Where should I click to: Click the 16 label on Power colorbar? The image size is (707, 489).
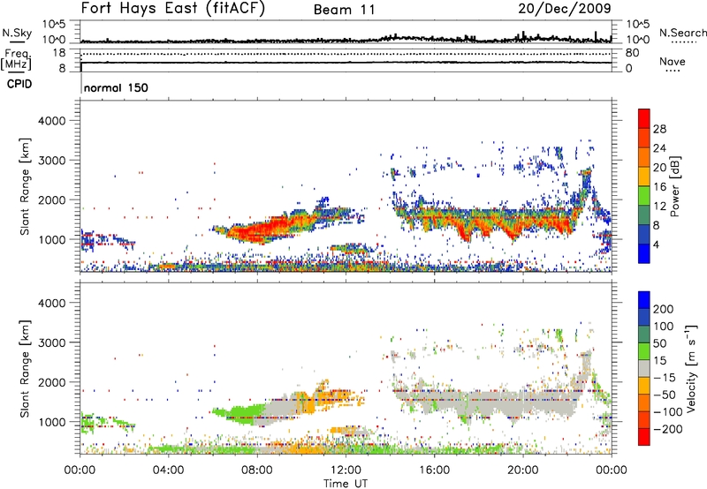coord(659,187)
